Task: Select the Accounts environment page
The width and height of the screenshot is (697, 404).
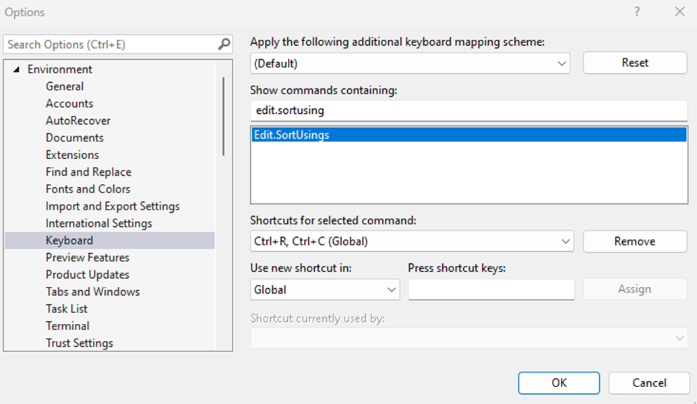Action: 69,103
